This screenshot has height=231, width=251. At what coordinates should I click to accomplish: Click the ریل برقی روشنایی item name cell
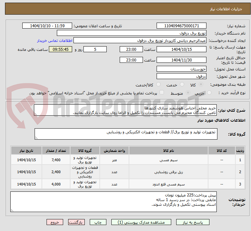click(x=169, y=172)
